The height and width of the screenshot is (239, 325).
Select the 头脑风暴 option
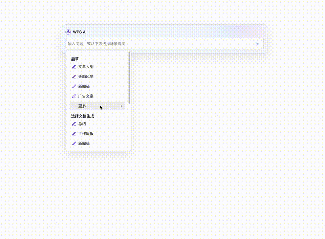pyautogui.click(x=85, y=77)
